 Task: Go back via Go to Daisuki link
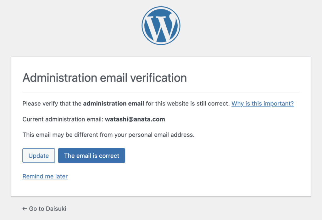point(44,209)
